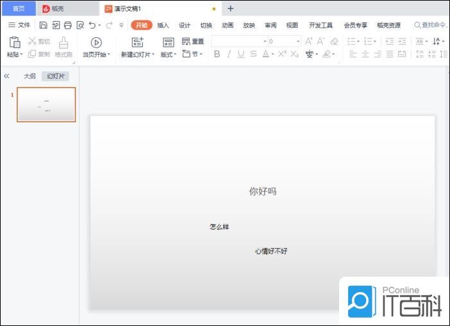450x326 pixels.
Task: Toggle Italic formatting
Action: coord(229,54)
